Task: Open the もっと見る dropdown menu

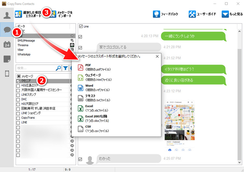Action: 232,14
